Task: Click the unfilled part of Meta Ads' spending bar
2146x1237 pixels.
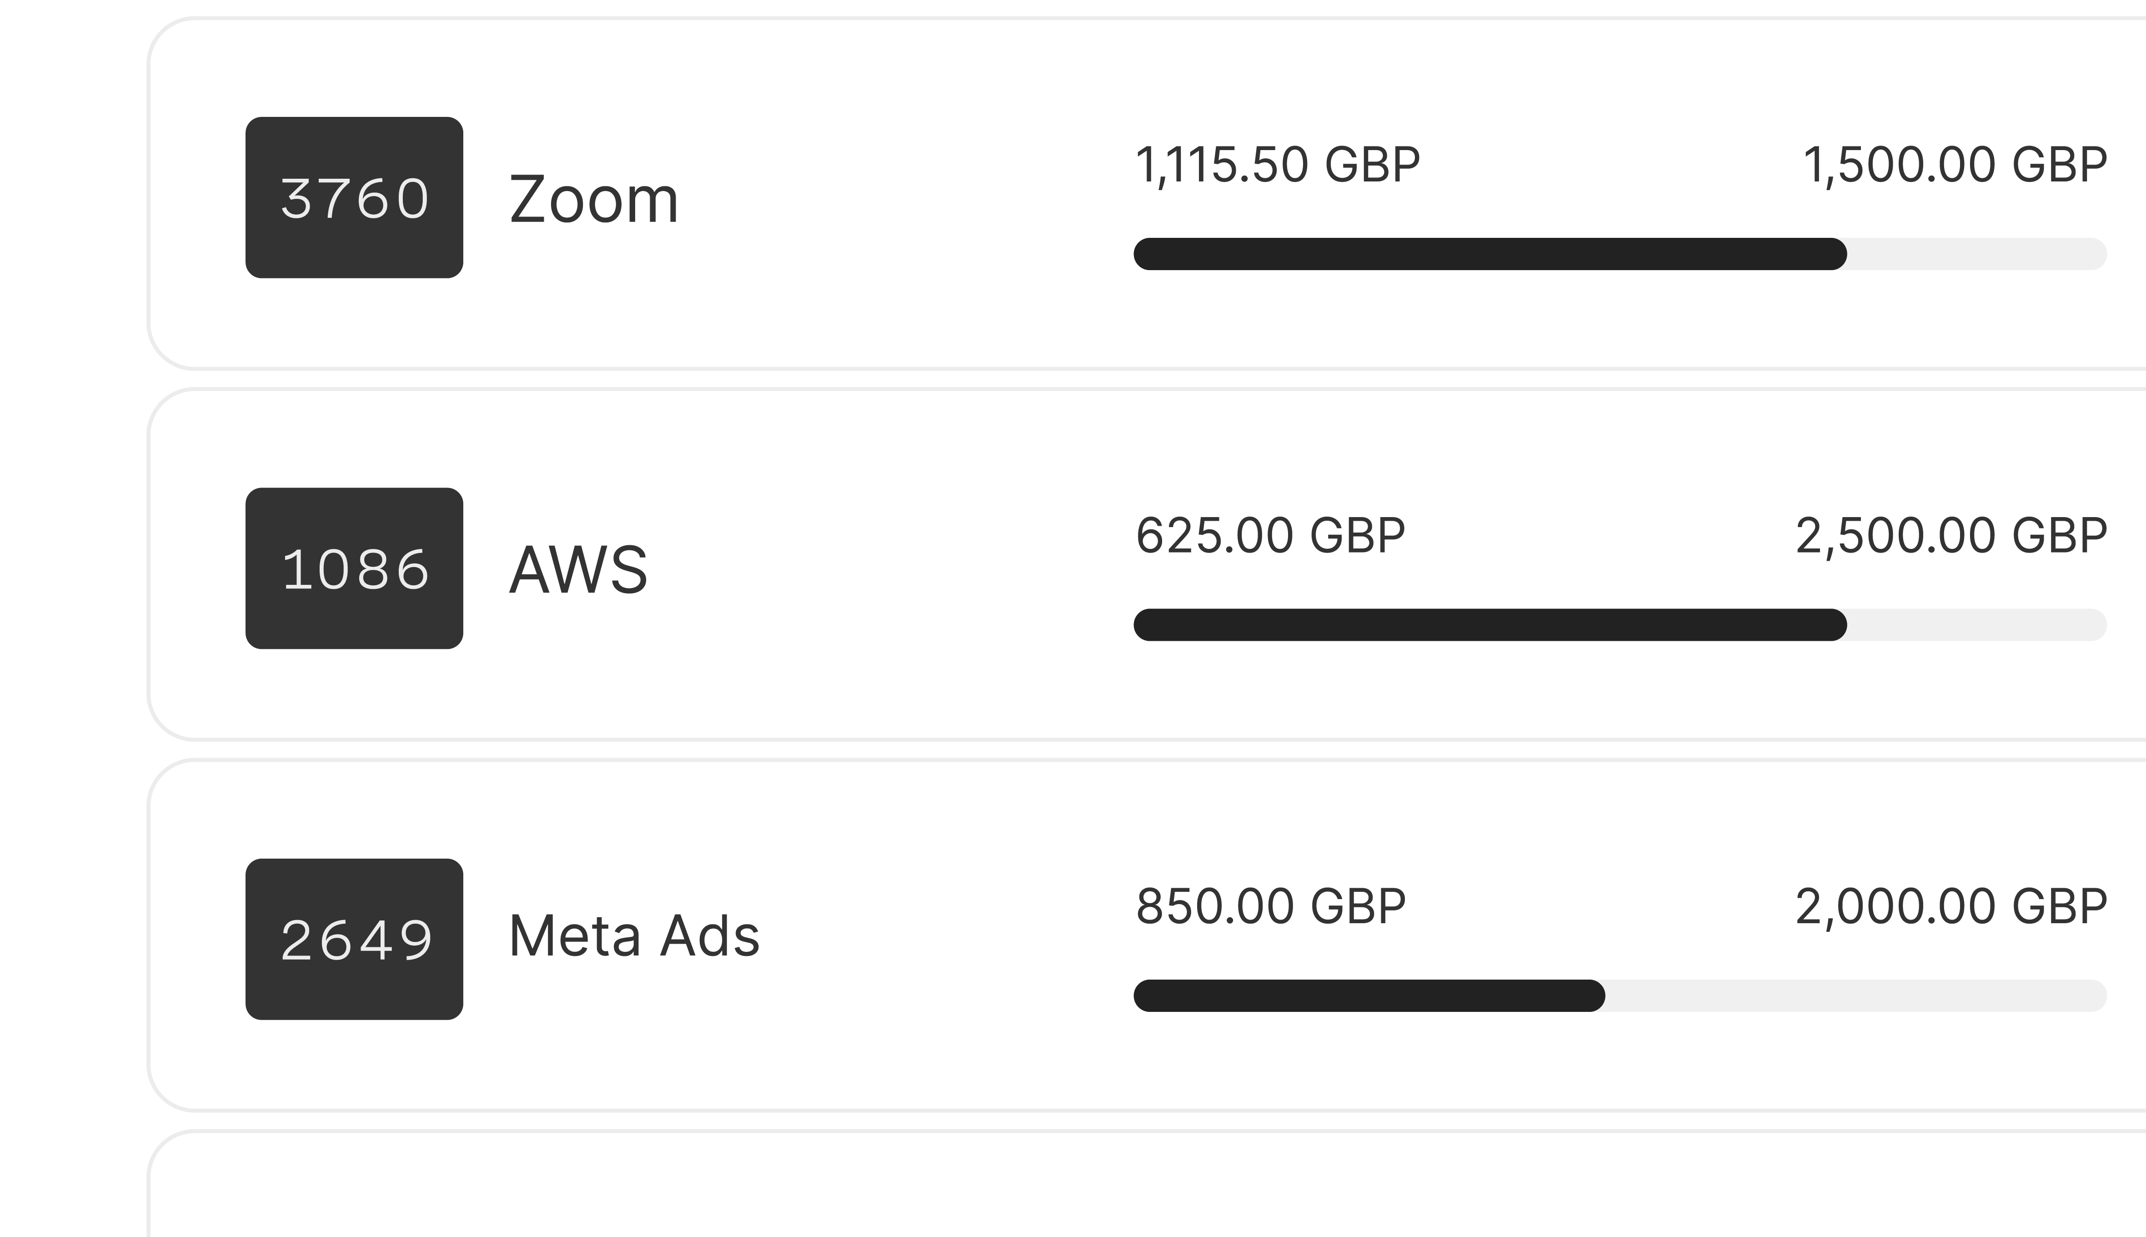Action: pos(1855,996)
